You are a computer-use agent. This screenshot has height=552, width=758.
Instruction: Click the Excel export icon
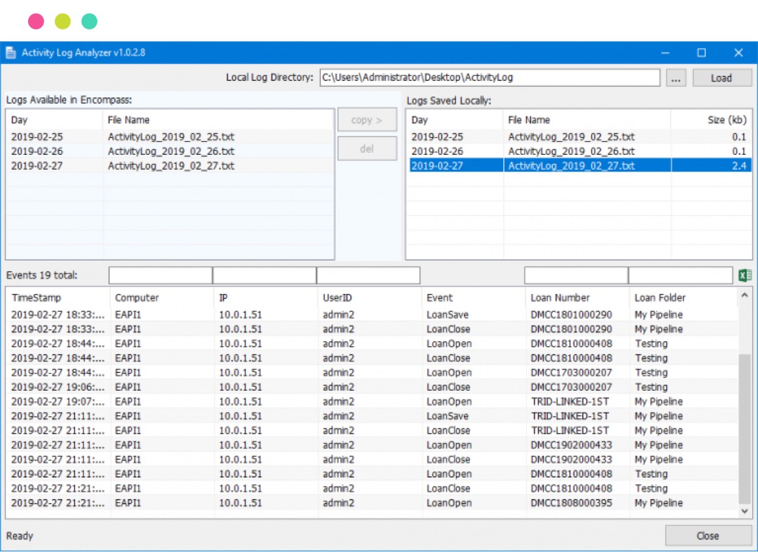tap(745, 276)
